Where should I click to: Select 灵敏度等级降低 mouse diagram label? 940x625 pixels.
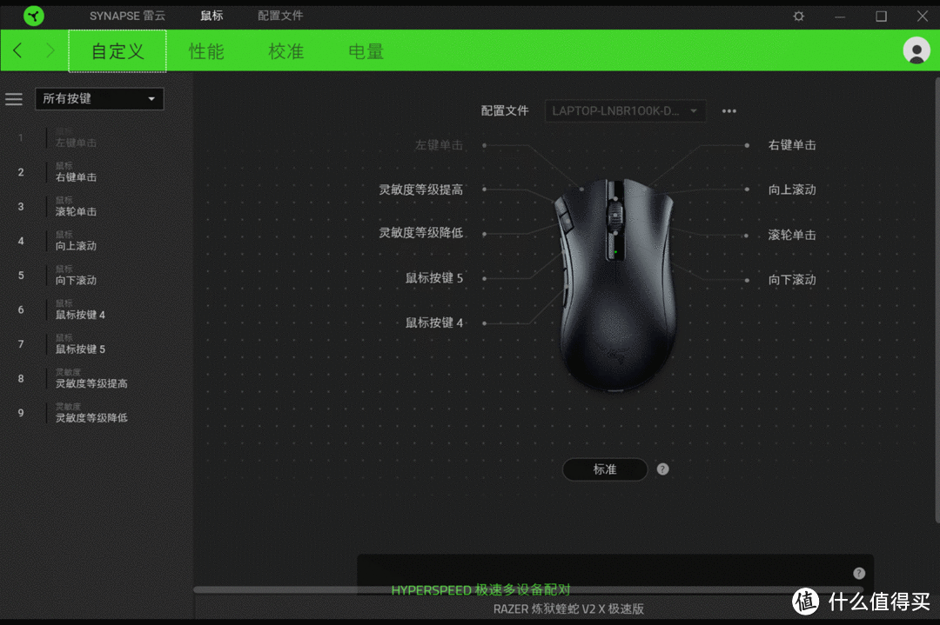pos(421,233)
